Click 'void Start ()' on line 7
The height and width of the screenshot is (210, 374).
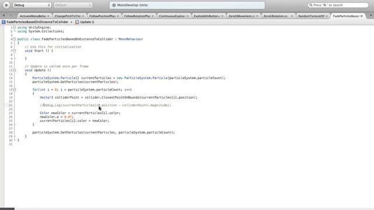click(x=37, y=51)
